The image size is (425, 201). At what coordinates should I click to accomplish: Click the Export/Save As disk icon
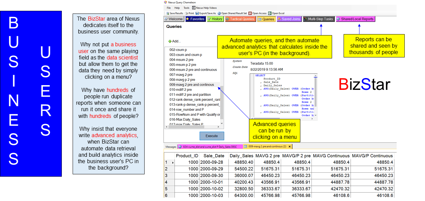point(197,14)
